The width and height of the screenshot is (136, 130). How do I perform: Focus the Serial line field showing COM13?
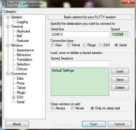[x=80, y=34]
